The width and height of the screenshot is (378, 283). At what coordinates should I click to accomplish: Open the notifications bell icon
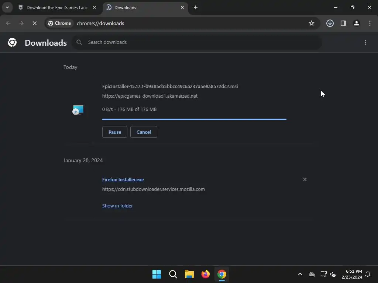click(x=368, y=274)
